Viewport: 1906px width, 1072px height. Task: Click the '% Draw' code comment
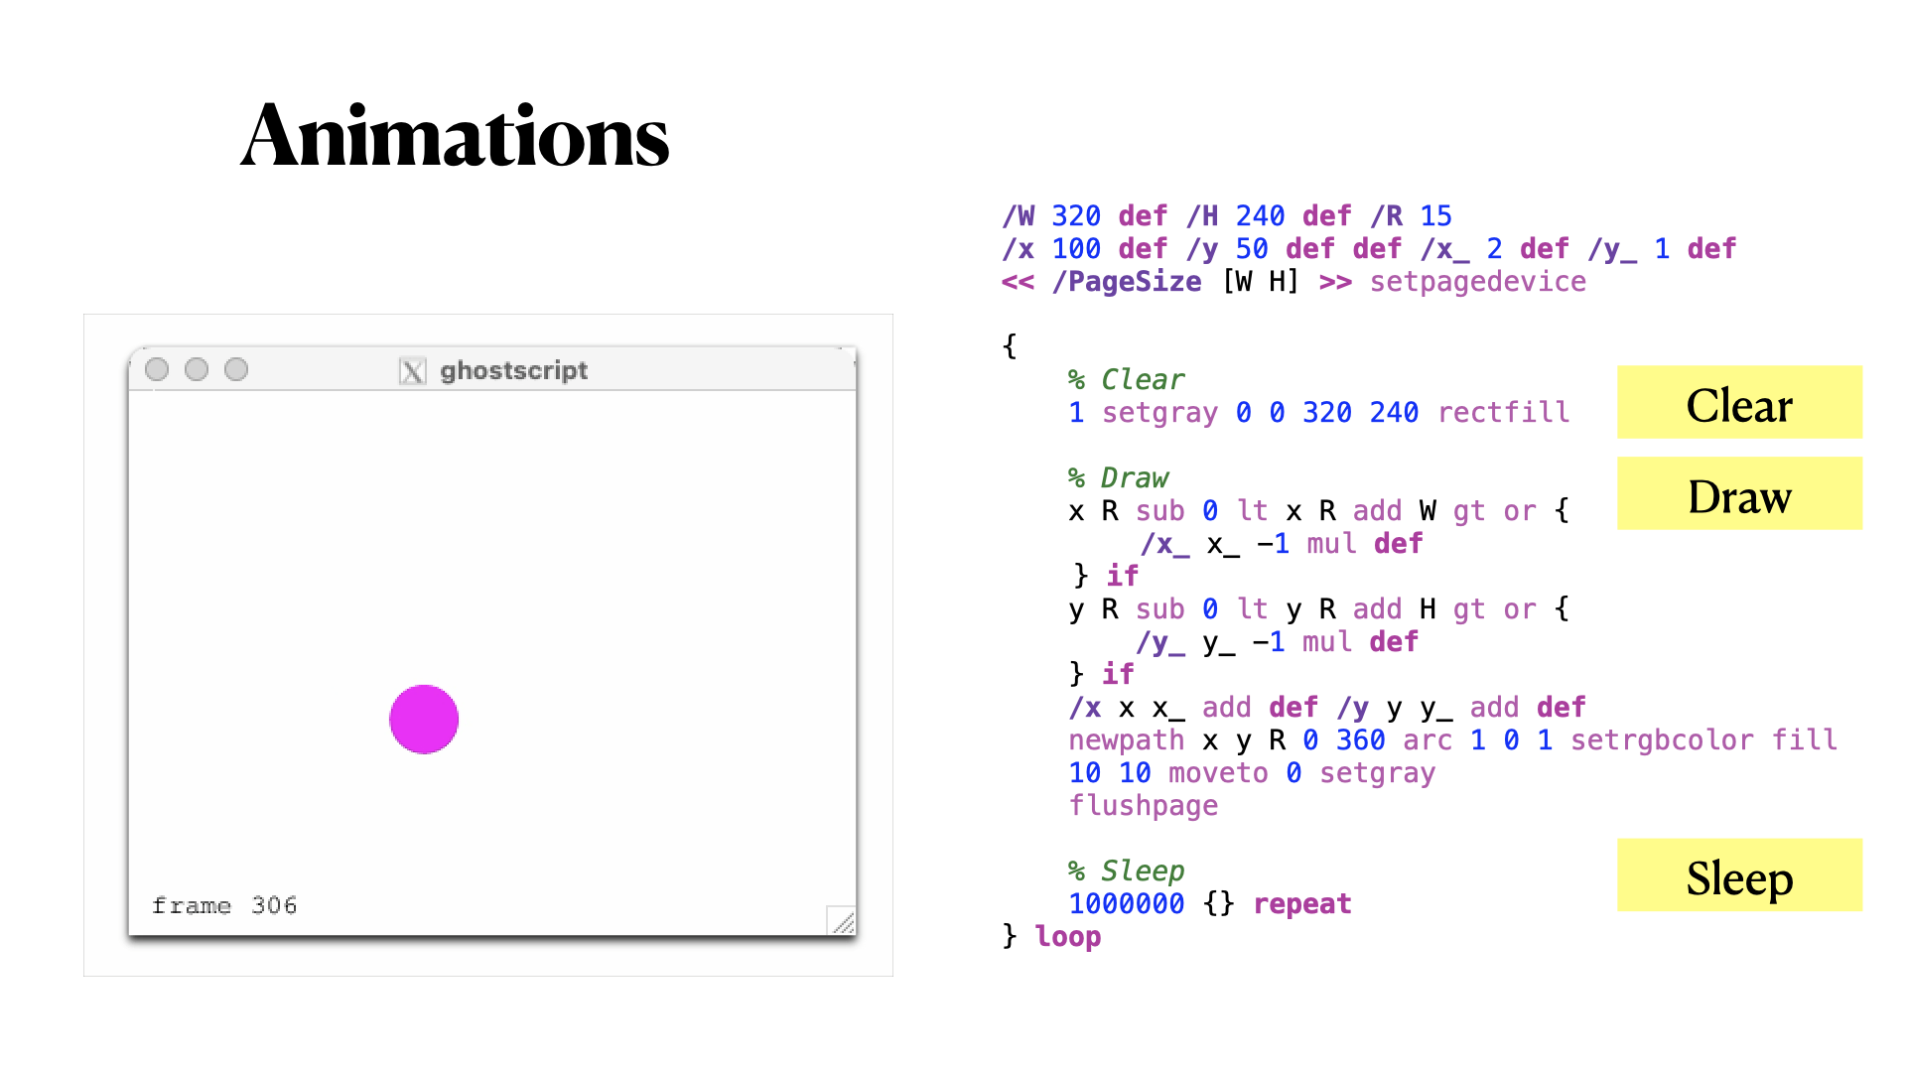click(1119, 477)
